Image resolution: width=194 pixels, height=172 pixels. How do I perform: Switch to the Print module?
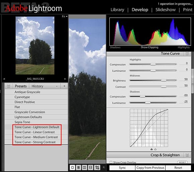click(x=188, y=10)
